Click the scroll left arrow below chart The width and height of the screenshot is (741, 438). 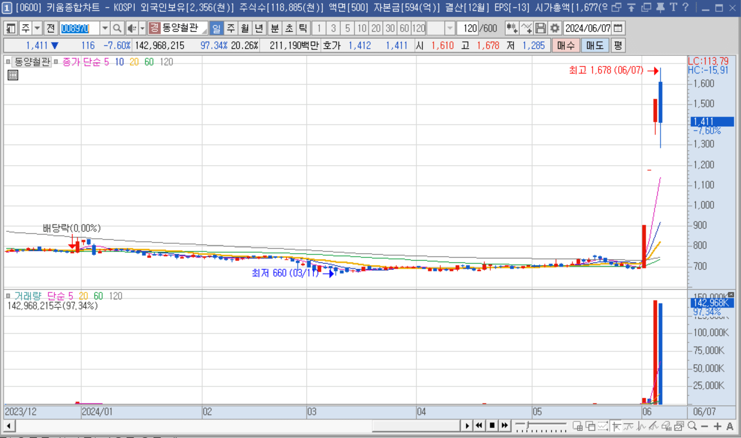[9, 426]
